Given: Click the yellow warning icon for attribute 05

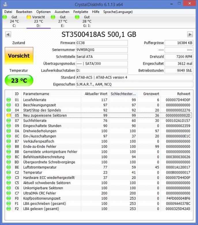Looking at the screenshot, I should coord(9,115).
